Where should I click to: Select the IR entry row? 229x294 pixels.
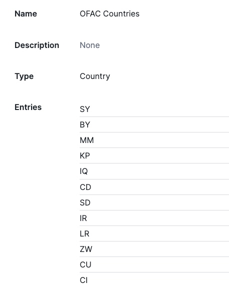click(154, 218)
